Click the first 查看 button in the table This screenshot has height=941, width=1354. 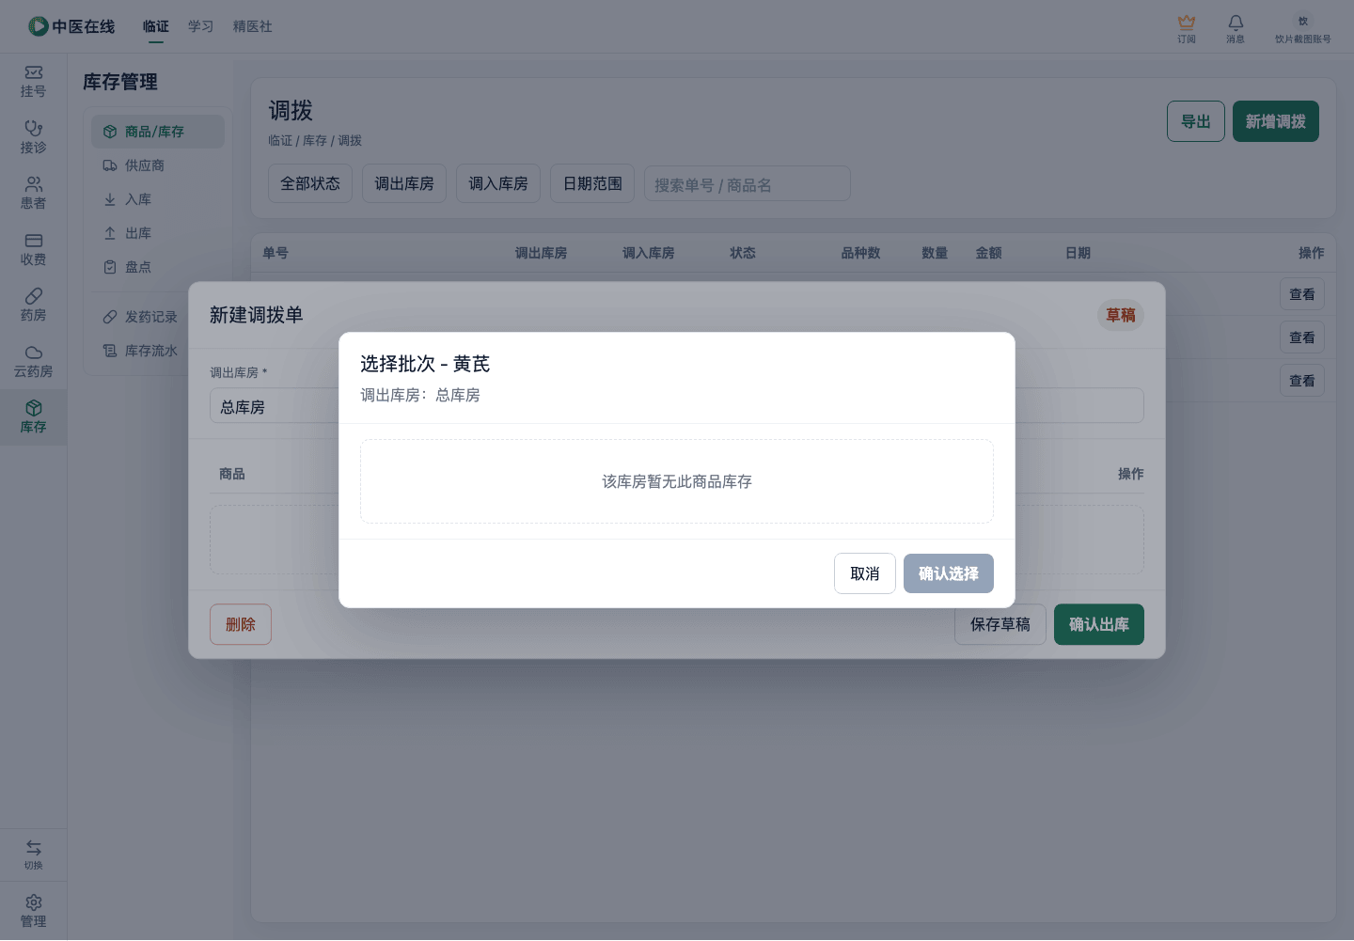click(1302, 294)
